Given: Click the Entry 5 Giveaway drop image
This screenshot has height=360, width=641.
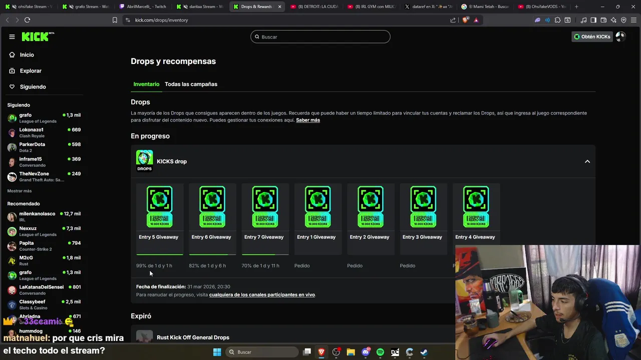Looking at the screenshot, I should (x=159, y=206).
